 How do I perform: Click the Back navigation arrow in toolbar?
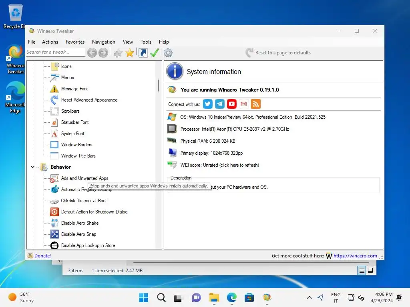click(92, 53)
